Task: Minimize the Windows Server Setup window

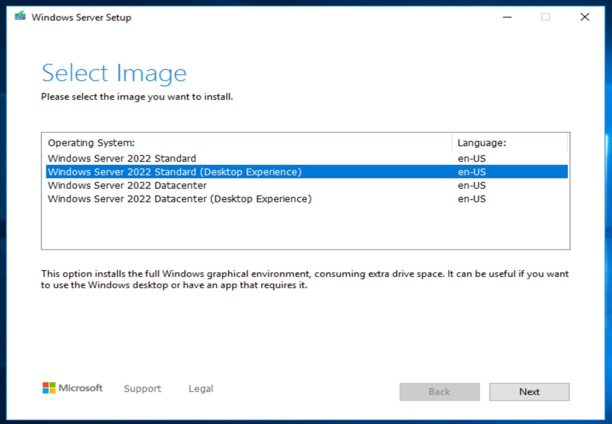Action: tap(507, 18)
